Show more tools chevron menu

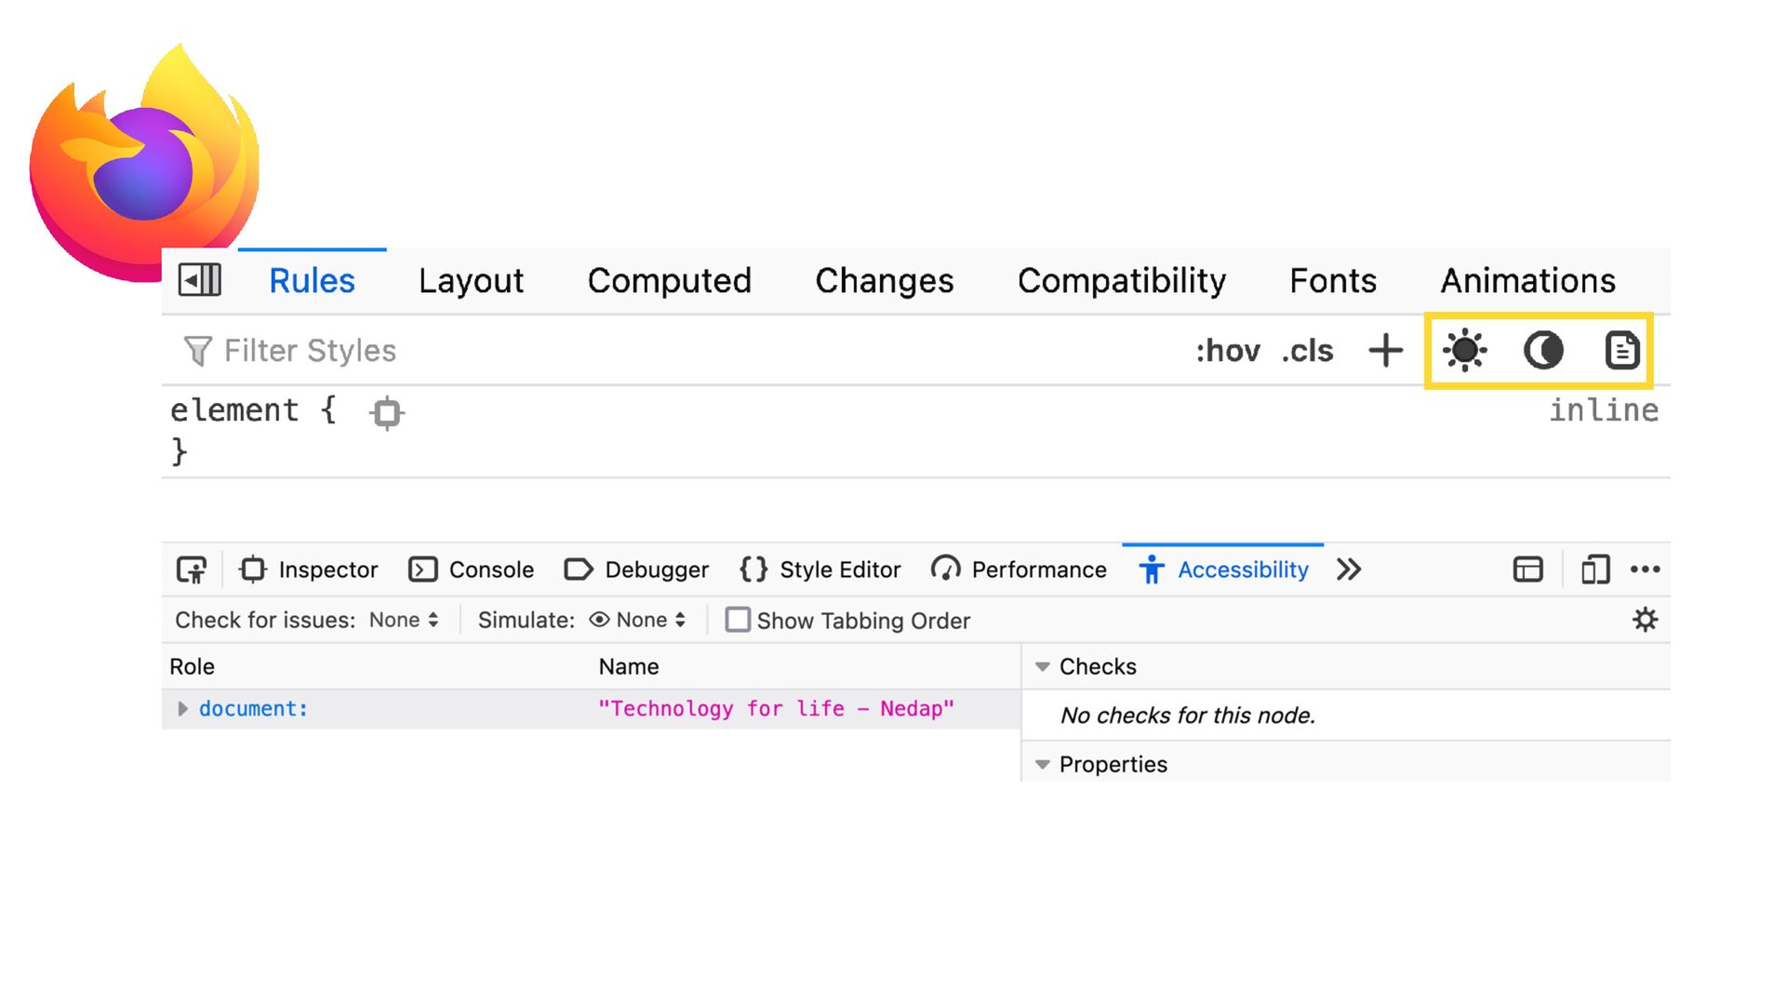(x=1349, y=569)
